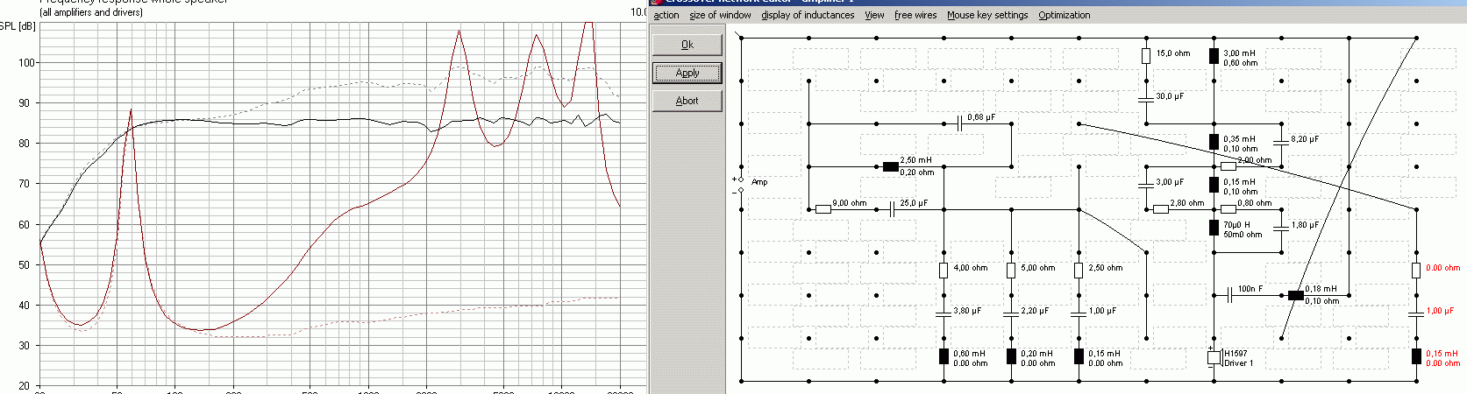Open the size of window menu
1467x394 pixels.
(720, 15)
